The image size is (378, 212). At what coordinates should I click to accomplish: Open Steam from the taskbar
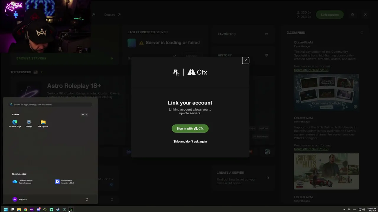click(x=58, y=210)
